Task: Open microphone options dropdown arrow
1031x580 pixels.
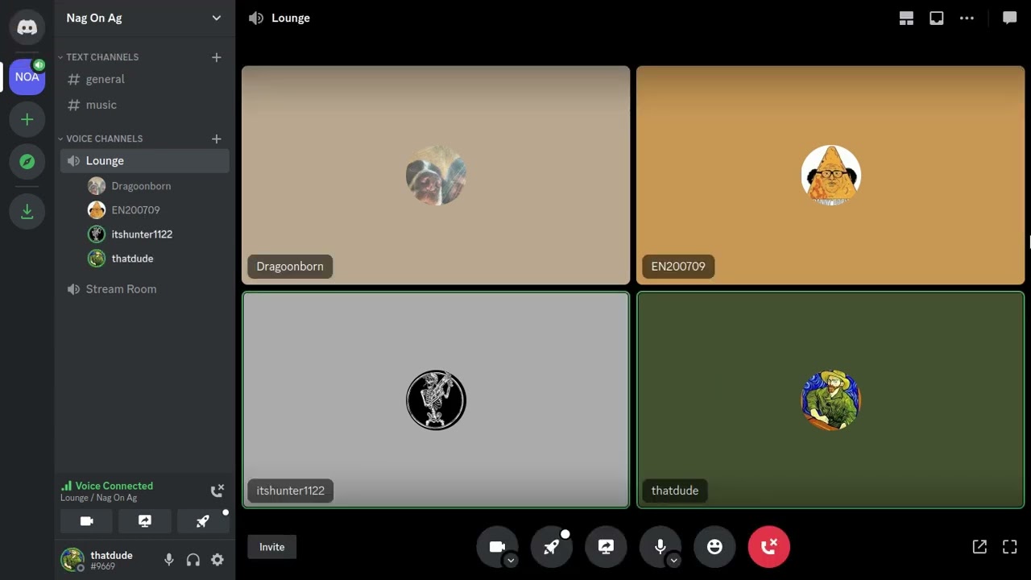Action: (x=674, y=561)
